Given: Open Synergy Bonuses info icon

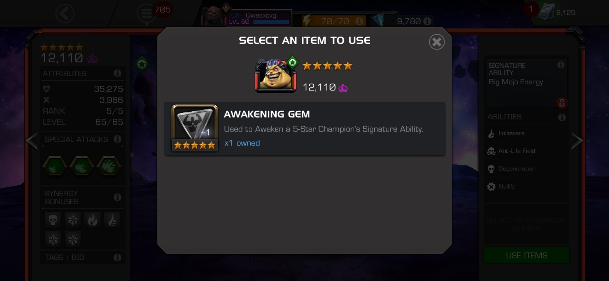Looking at the screenshot, I should pyautogui.click(x=117, y=197).
